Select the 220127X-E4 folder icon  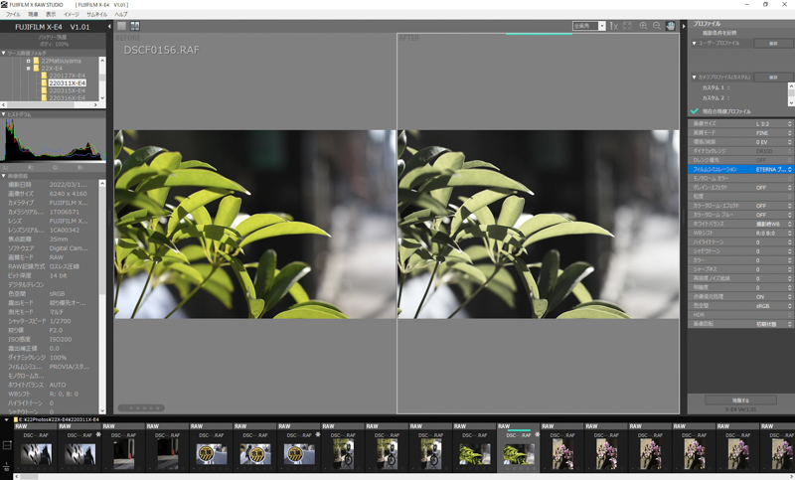pyautogui.click(x=44, y=76)
